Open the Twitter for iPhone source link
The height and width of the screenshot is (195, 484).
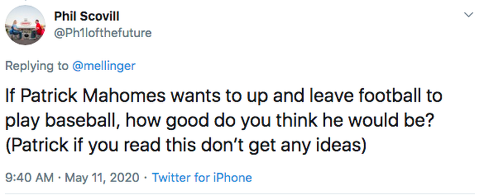pos(202,178)
